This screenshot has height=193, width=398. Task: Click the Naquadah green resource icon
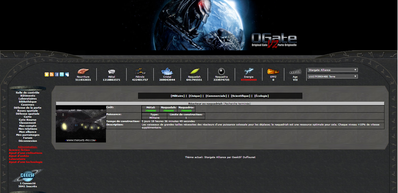pyautogui.click(x=194, y=71)
